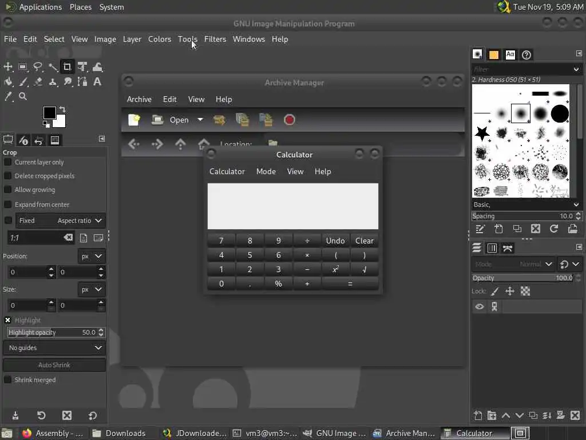The width and height of the screenshot is (586, 440).
Task: Enable Allow growing checkbox
Action: (x=7, y=190)
